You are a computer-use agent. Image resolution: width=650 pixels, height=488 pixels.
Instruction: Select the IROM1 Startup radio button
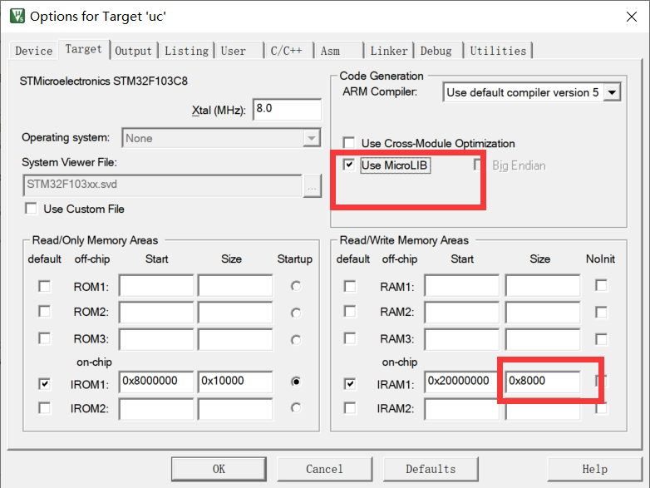296,381
